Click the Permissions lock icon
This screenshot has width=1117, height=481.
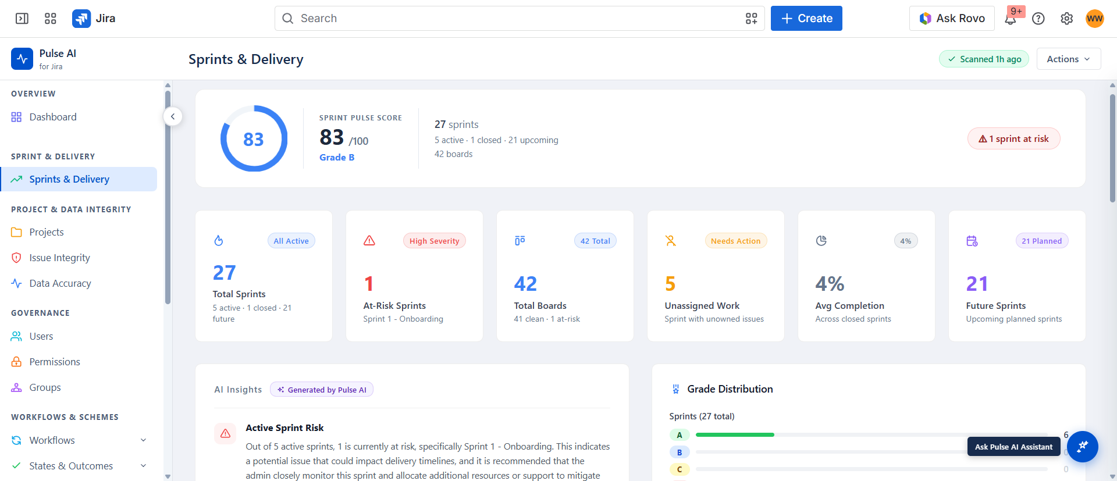[x=16, y=362]
